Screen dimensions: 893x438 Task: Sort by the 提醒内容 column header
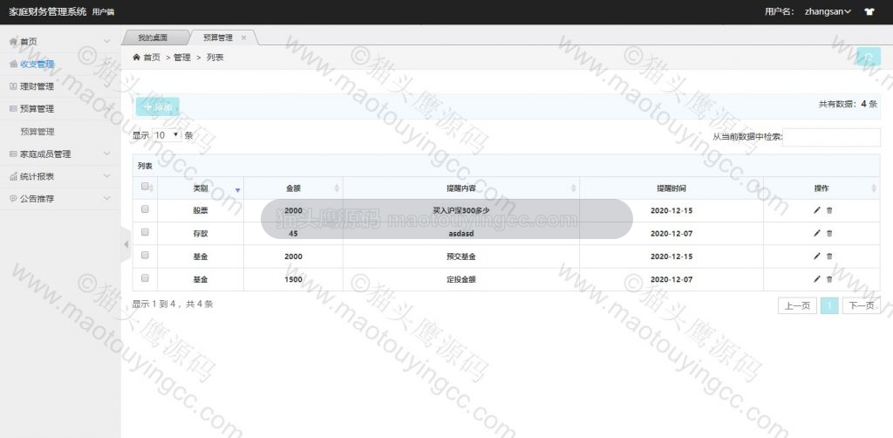pyautogui.click(x=460, y=188)
